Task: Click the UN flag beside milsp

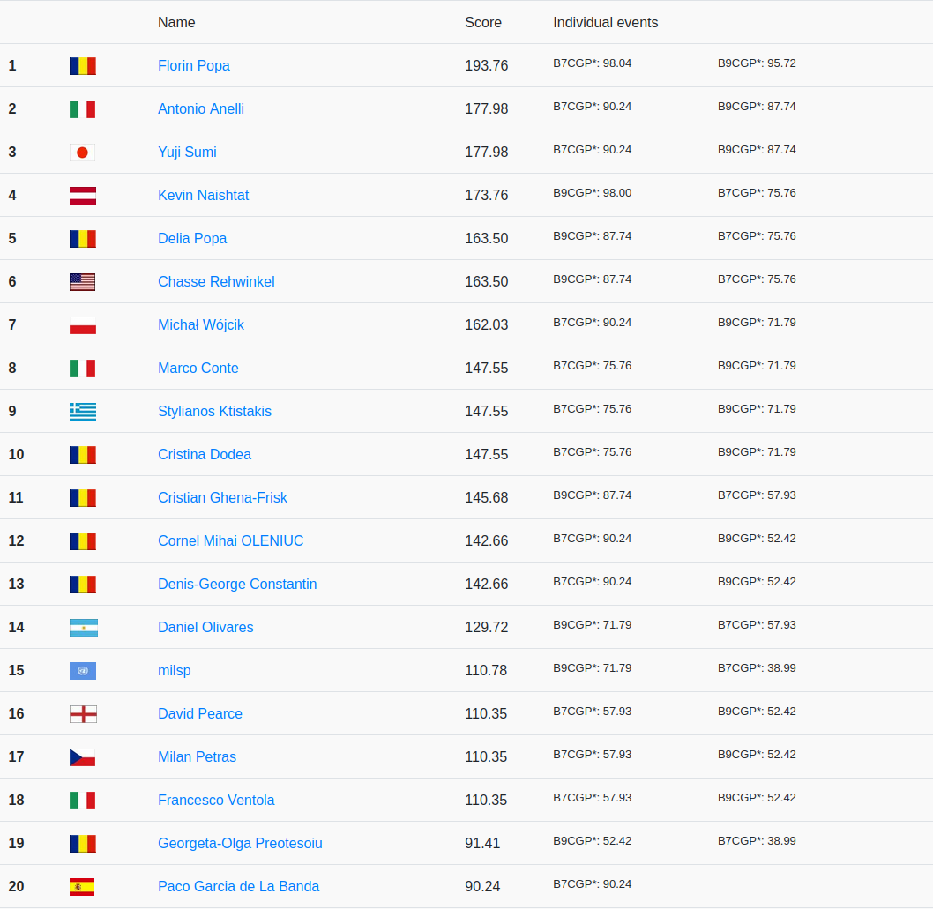Action: (x=82, y=671)
